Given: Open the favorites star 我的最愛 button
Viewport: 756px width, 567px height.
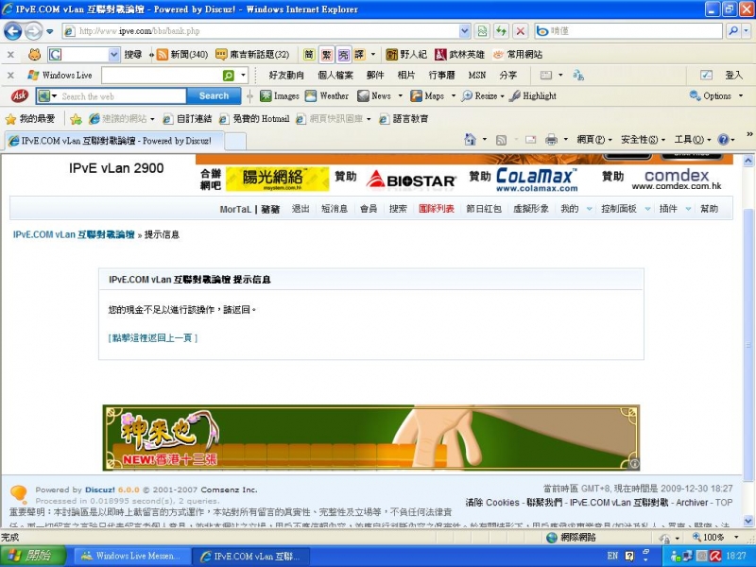Looking at the screenshot, I should [x=30, y=119].
